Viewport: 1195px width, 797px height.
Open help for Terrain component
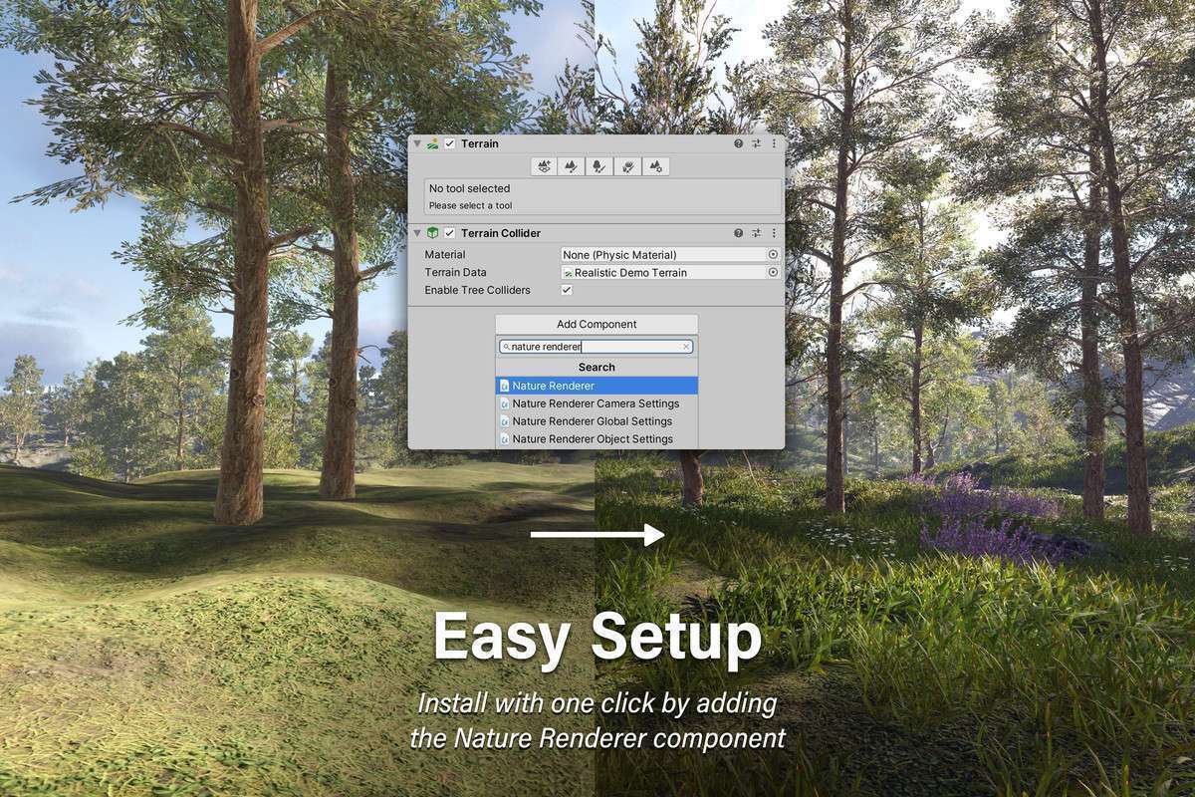739,143
